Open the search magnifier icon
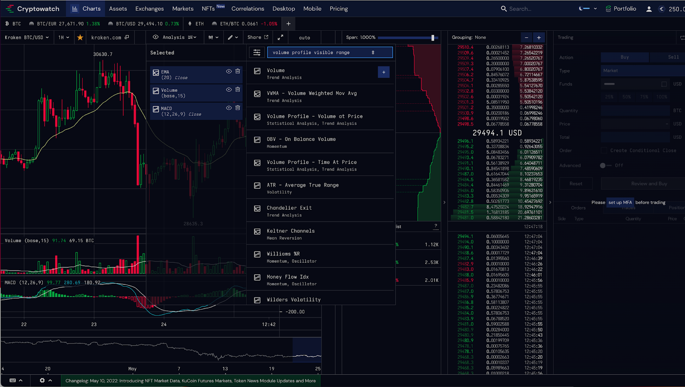The height and width of the screenshot is (387, 685). coord(504,9)
